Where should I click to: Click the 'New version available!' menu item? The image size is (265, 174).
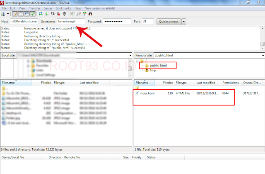tap(100, 8)
